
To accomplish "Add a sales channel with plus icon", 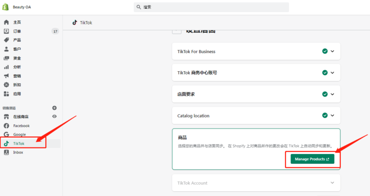I will coord(55,108).
